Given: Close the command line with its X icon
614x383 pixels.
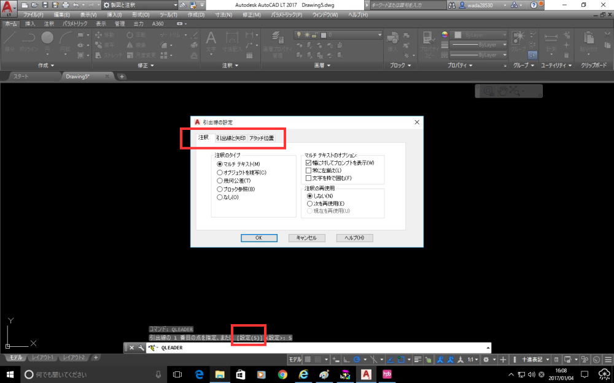Looking at the screenshot, I should pyautogui.click(x=131, y=347).
